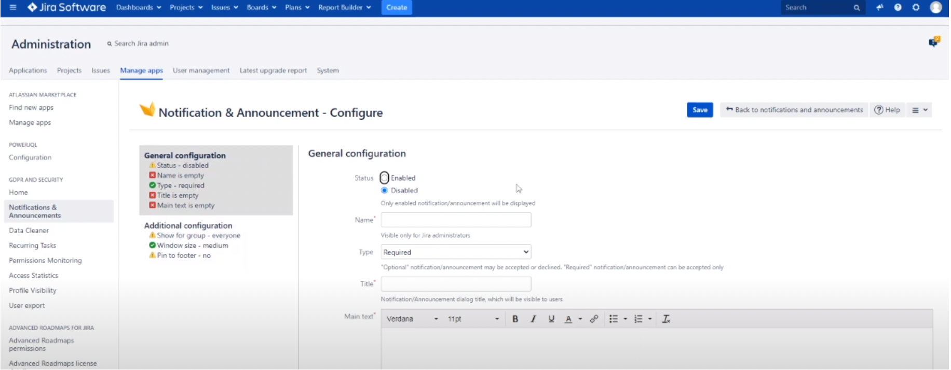The image size is (951, 370).
Task: Open the help question mark icon in top bar
Action: pos(898,7)
